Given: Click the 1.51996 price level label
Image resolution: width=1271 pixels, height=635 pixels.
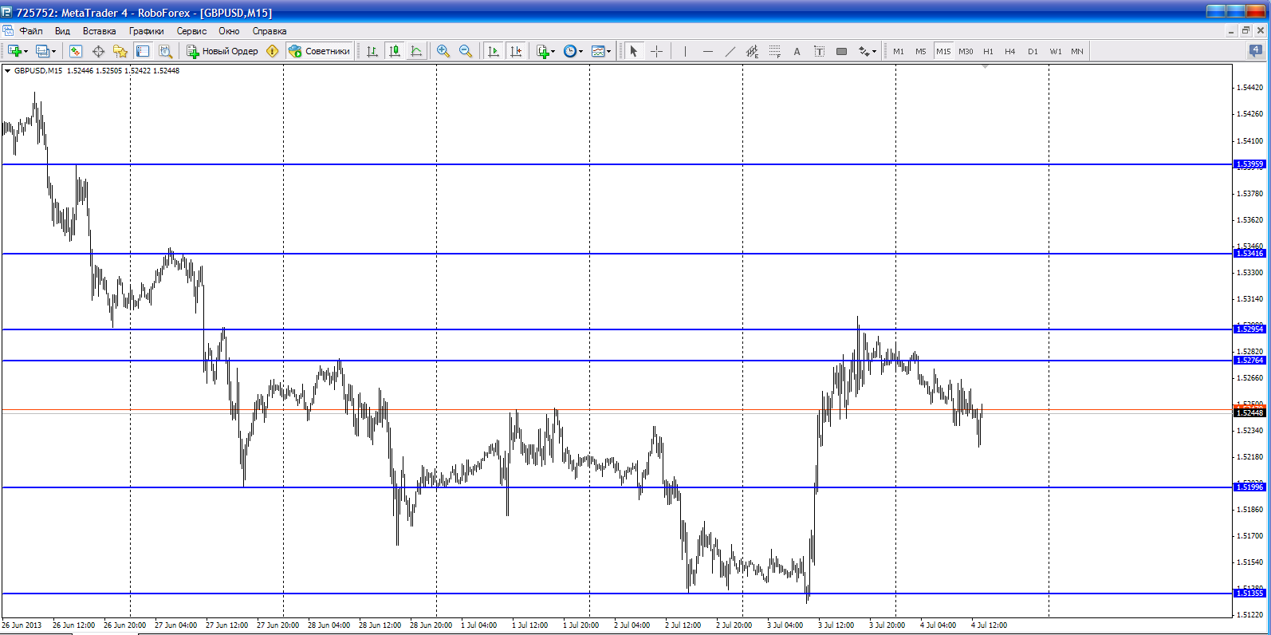Looking at the screenshot, I should (x=1249, y=487).
